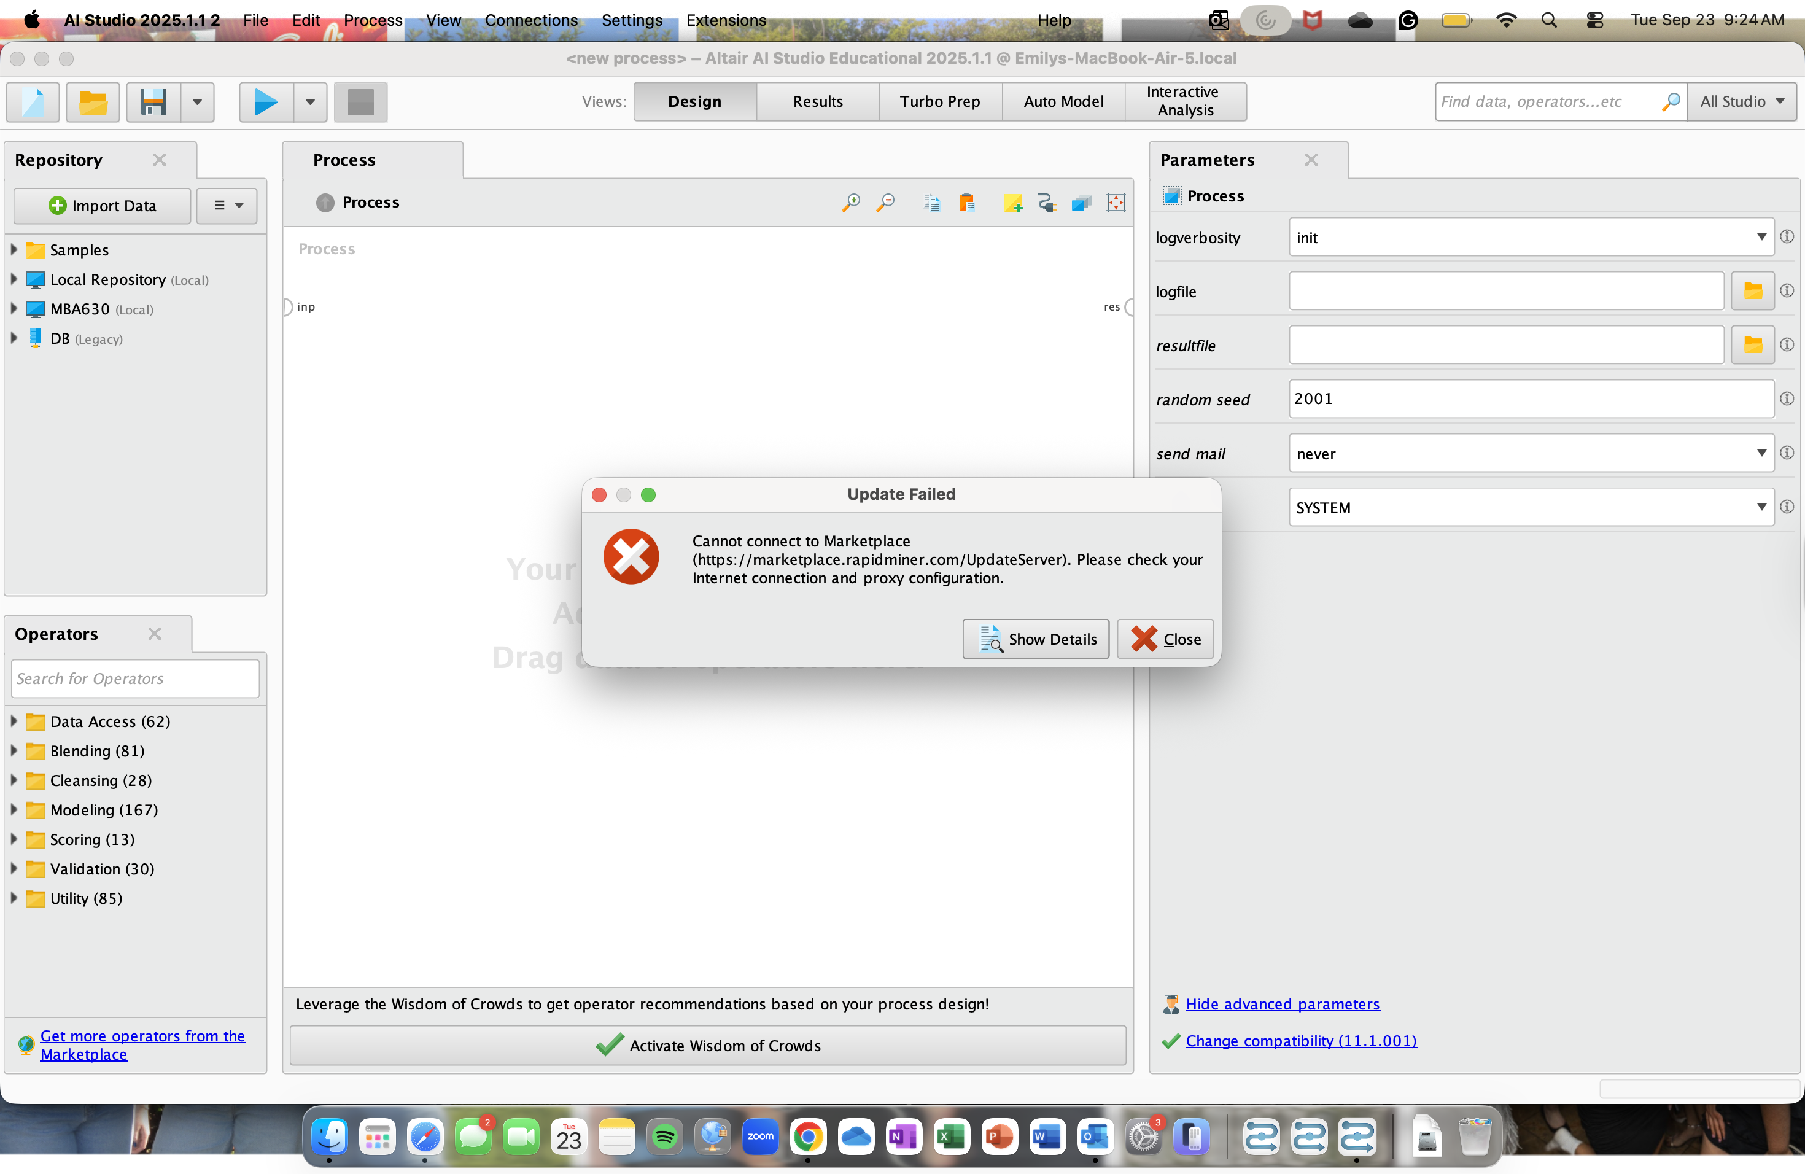The image size is (1805, 1174).
Task: Click the Search for Operators field
Action: (135, 678)
